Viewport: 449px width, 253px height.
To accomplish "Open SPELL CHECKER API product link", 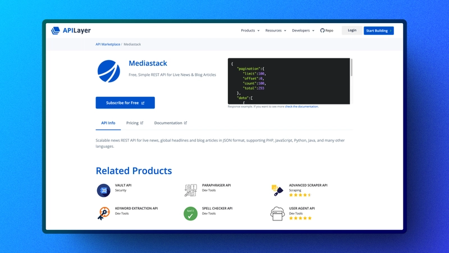I will [217, 209].
